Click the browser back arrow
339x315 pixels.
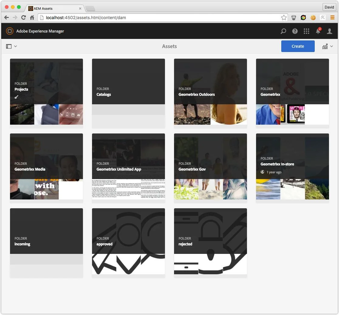point(6,18)
